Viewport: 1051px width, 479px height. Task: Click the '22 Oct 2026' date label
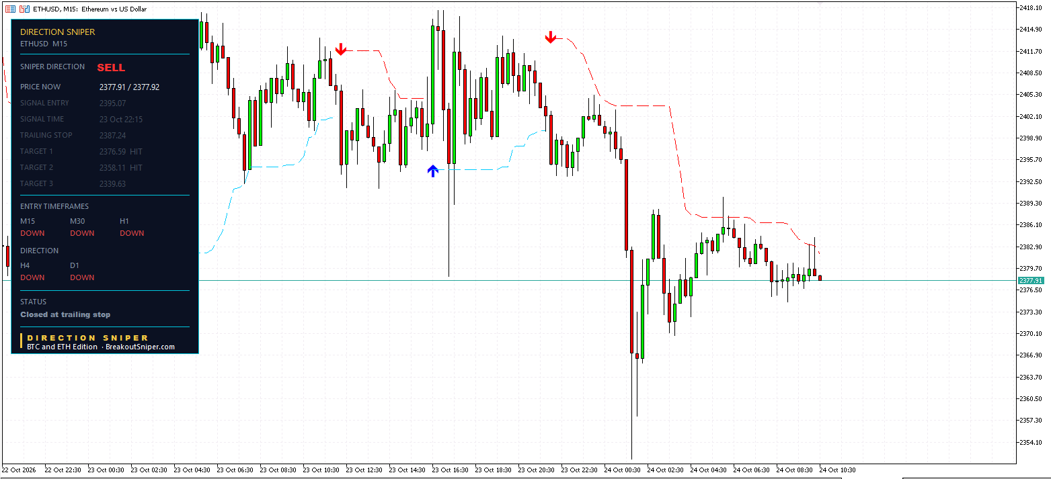[x=20, y=470]
